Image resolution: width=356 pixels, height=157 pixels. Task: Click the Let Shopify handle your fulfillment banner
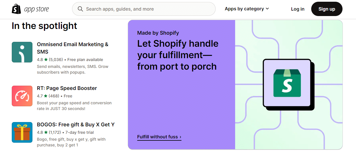pos(235,85)
